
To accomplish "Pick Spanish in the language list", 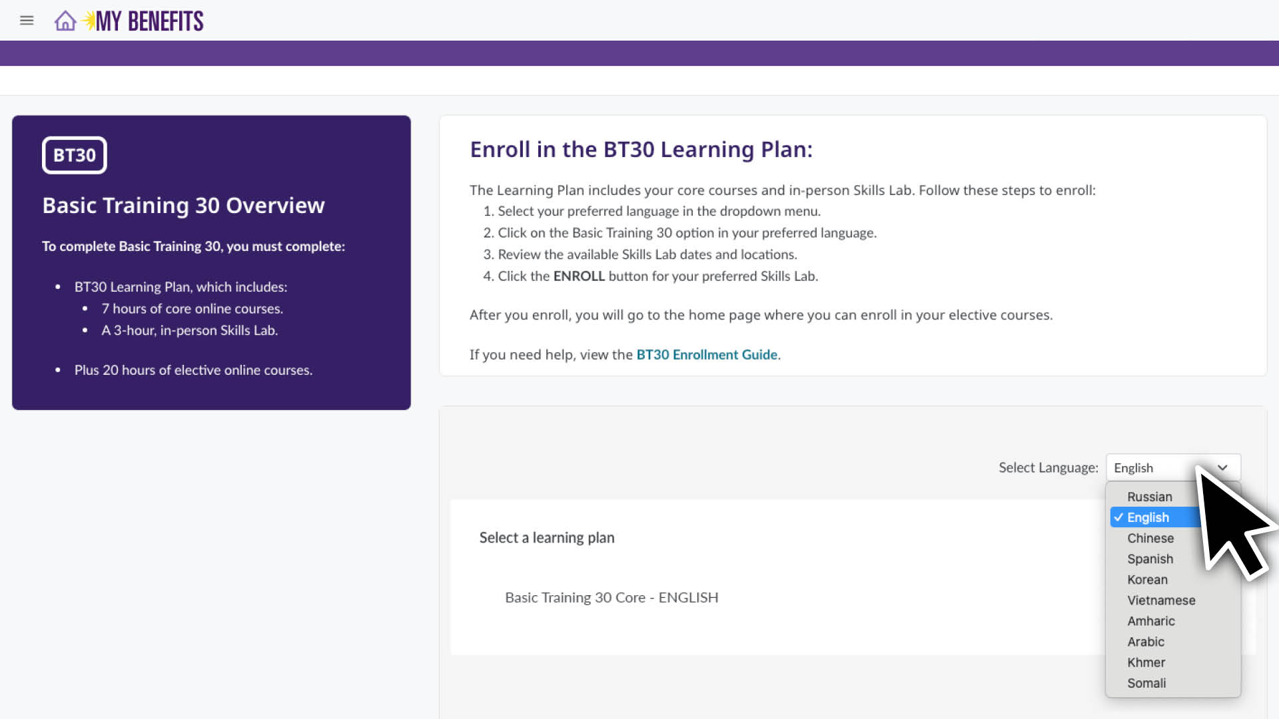I will point(1150,559).
